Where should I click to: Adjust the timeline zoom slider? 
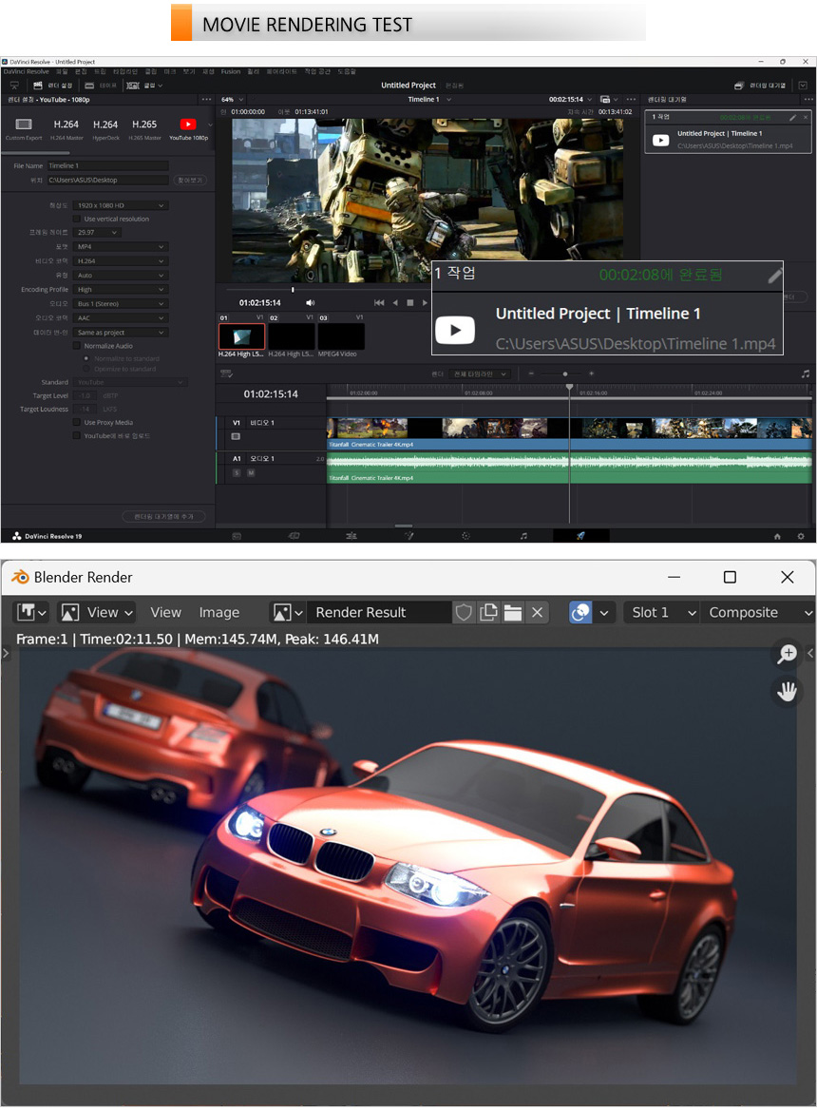pyautogui.click(x=564, y=373)
